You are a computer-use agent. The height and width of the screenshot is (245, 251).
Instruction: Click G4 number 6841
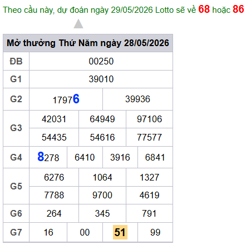click(x=155, y=157)
